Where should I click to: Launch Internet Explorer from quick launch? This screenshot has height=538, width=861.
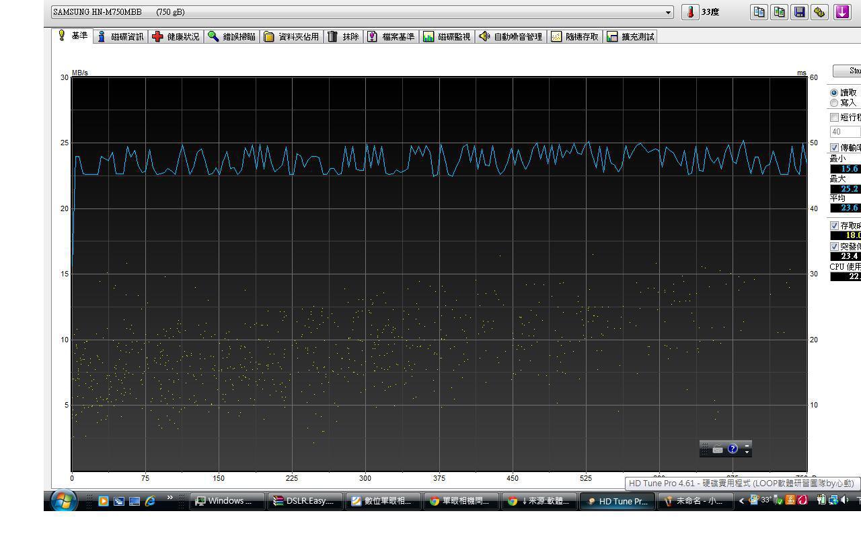[150, 501]
